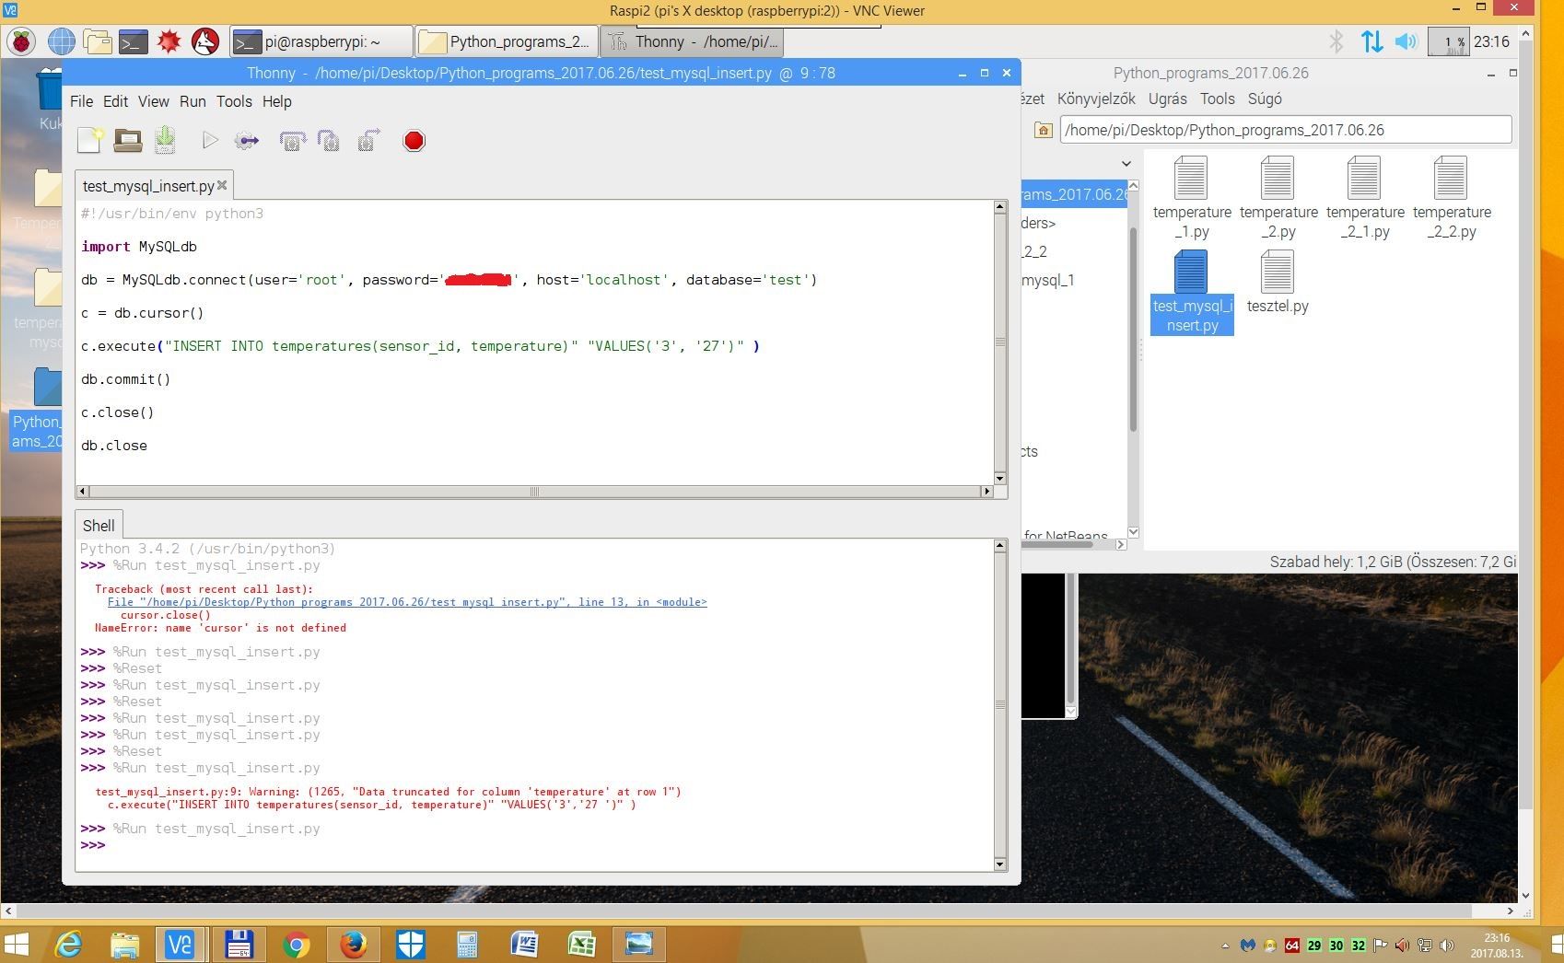This screenshot has height=963, width=1564.
Task: Select the Shell tab
Action: click(x=99, y=526)
